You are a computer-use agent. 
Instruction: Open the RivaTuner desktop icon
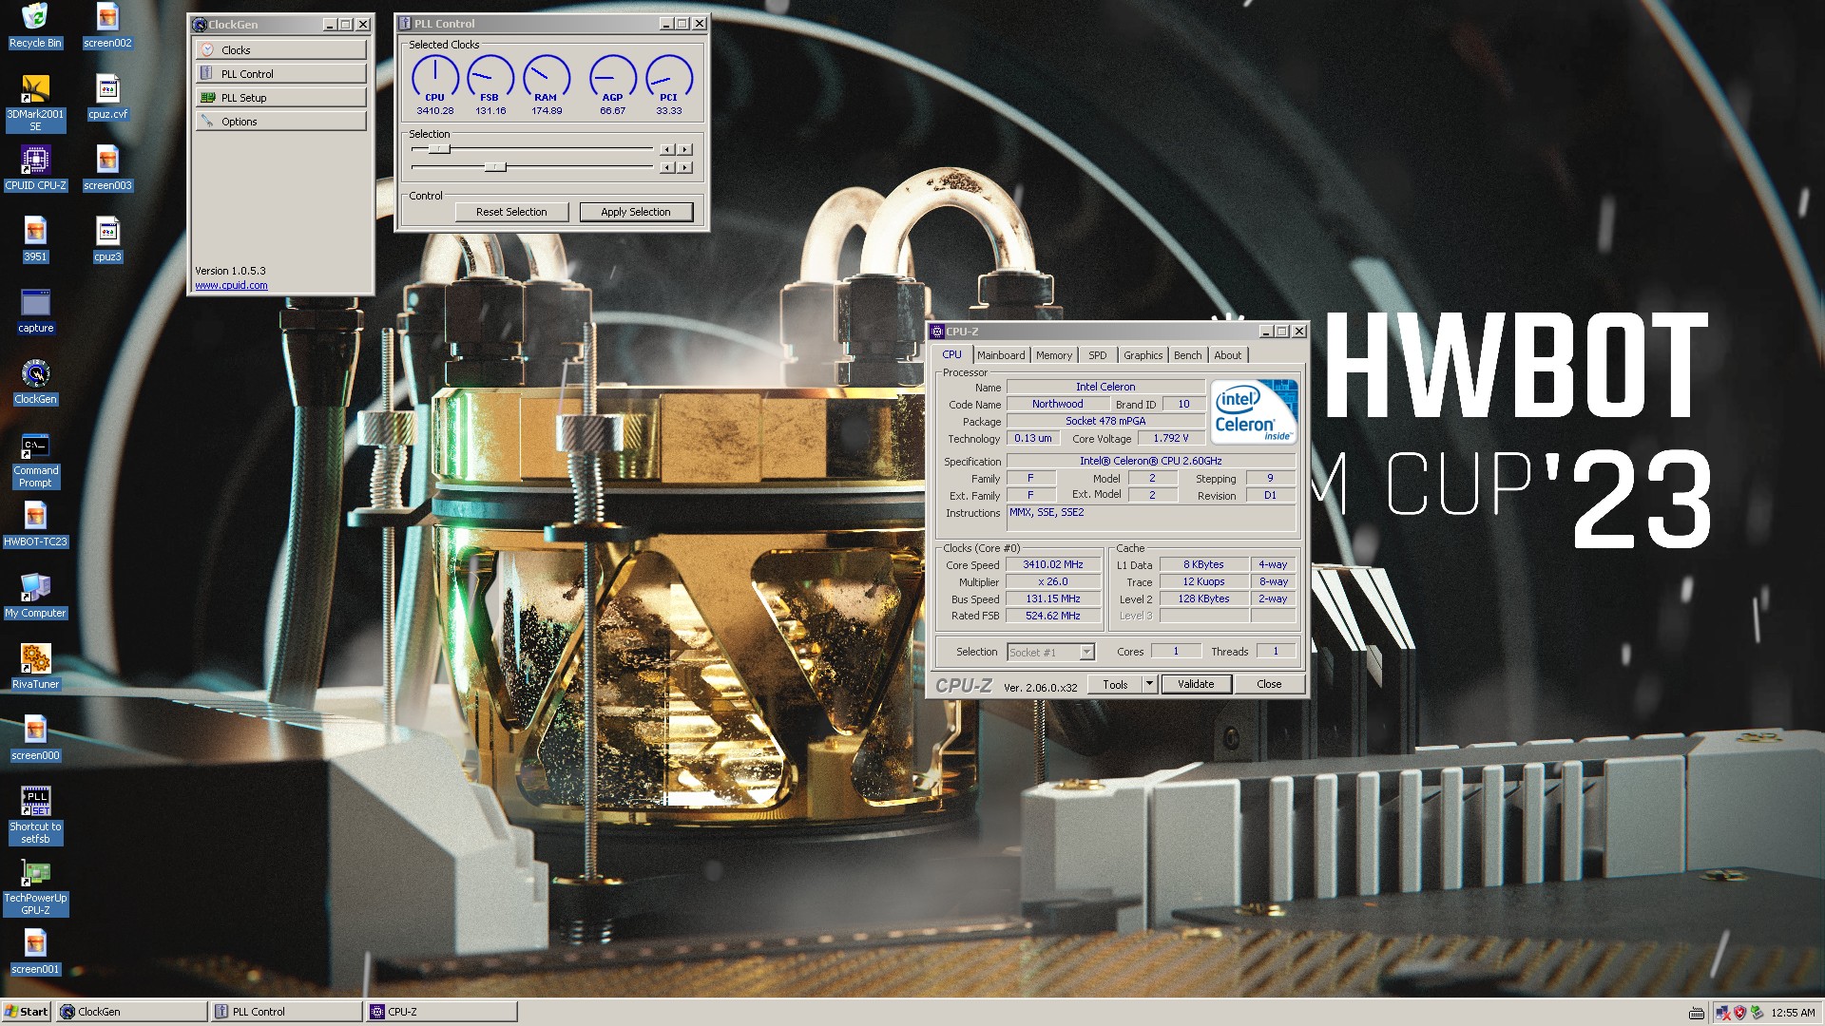35,667
